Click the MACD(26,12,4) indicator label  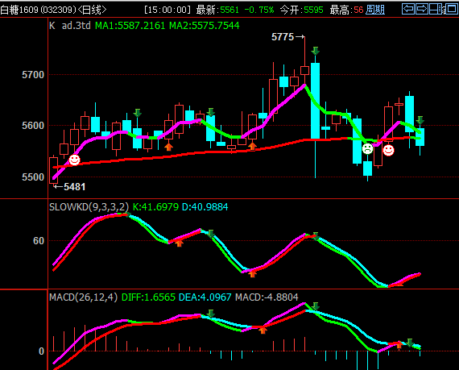pos(84,297)
